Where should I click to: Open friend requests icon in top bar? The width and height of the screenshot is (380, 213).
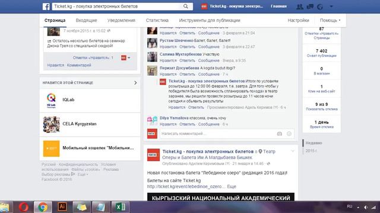300,7
